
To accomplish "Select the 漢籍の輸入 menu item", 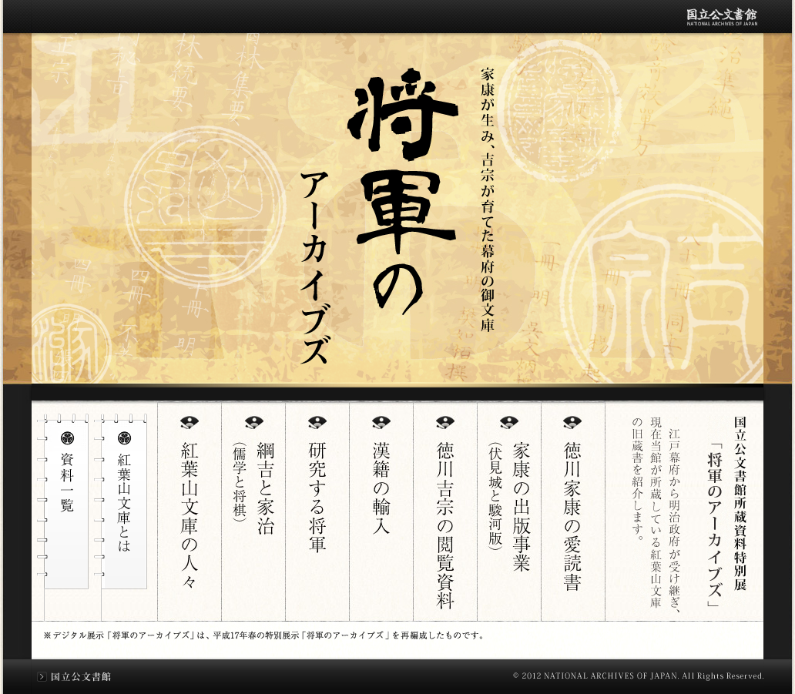I will pos(381,488).
